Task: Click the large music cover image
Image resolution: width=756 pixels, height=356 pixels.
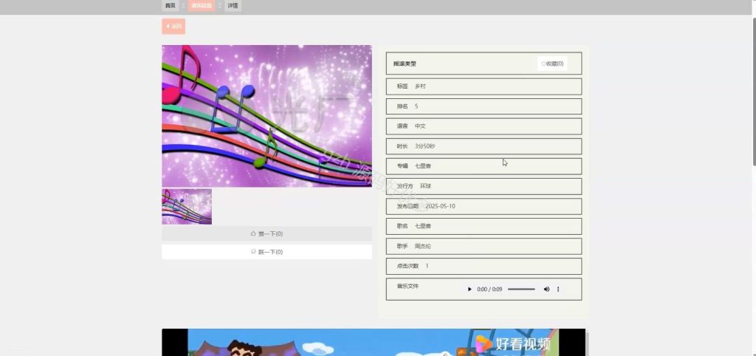Action: point(267,116)
